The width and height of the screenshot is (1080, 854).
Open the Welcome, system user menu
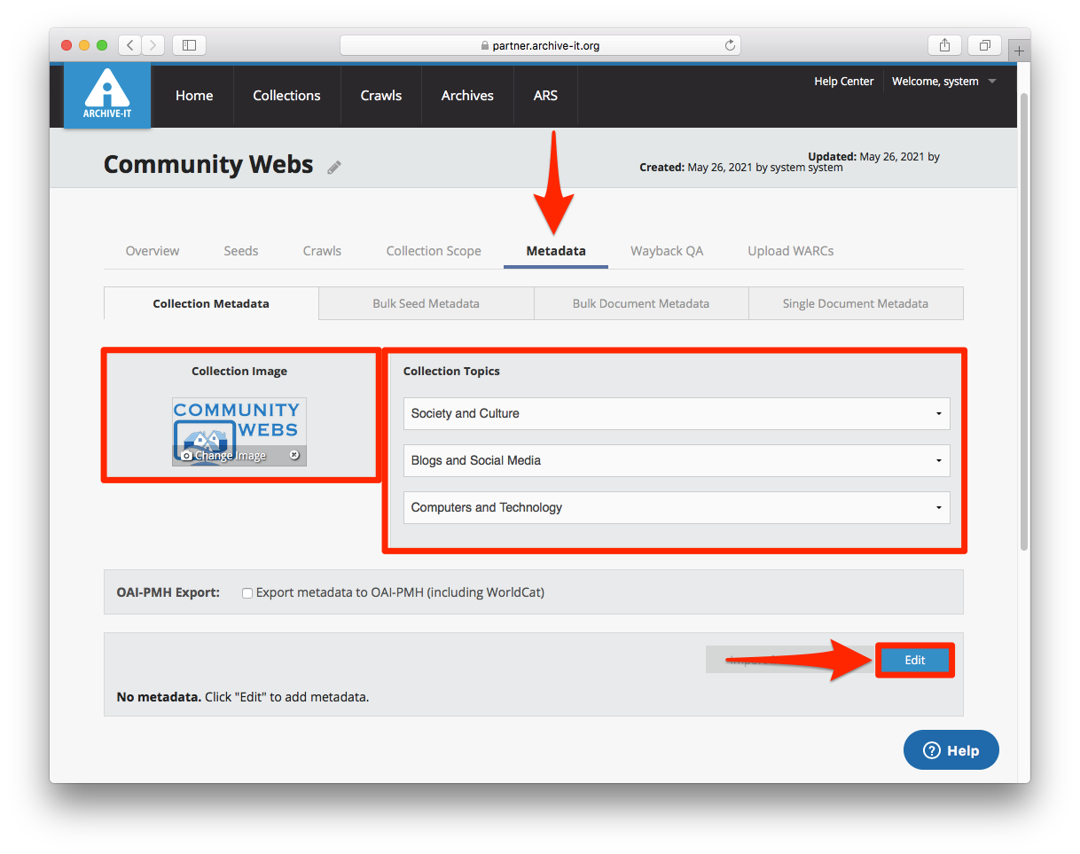point(943,82)
